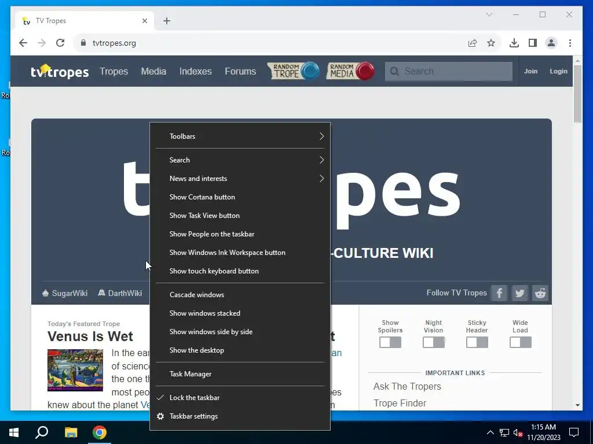The height and width of the screenshot is (444, 593).
Task: Toggle Show Task View button option
Action: pyautogui.click(x=240, y=216)
